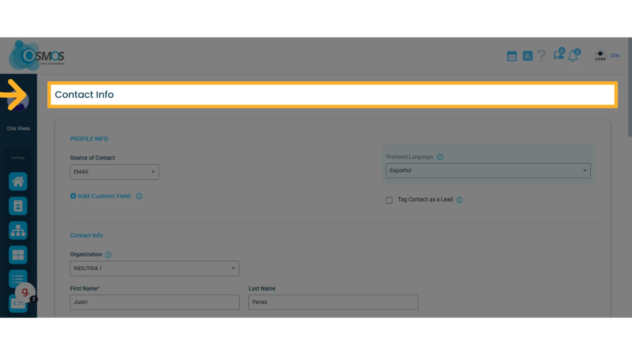Click the help question mark icon
632x355 pixels.
point(541,55)
